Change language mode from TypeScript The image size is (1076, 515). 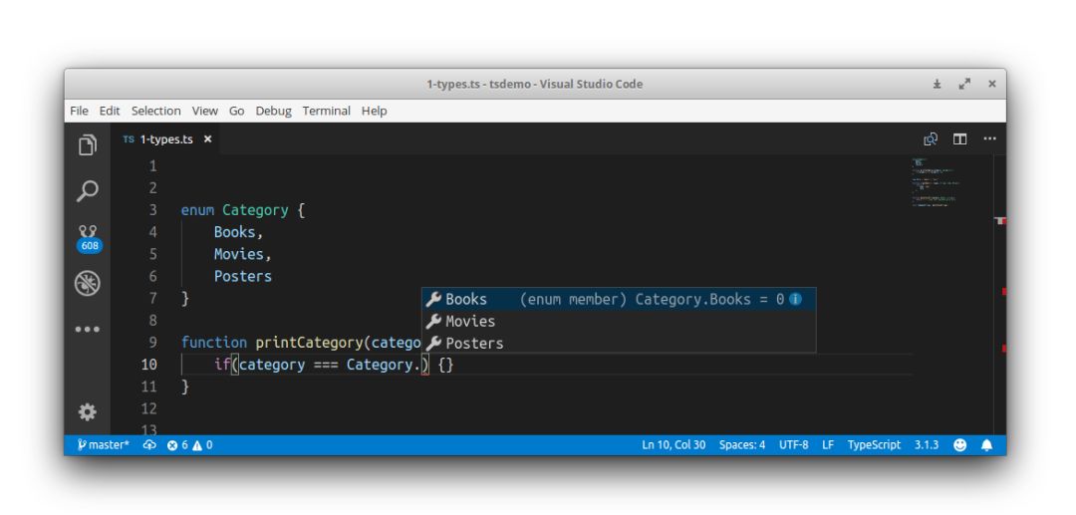pos(874,445)
